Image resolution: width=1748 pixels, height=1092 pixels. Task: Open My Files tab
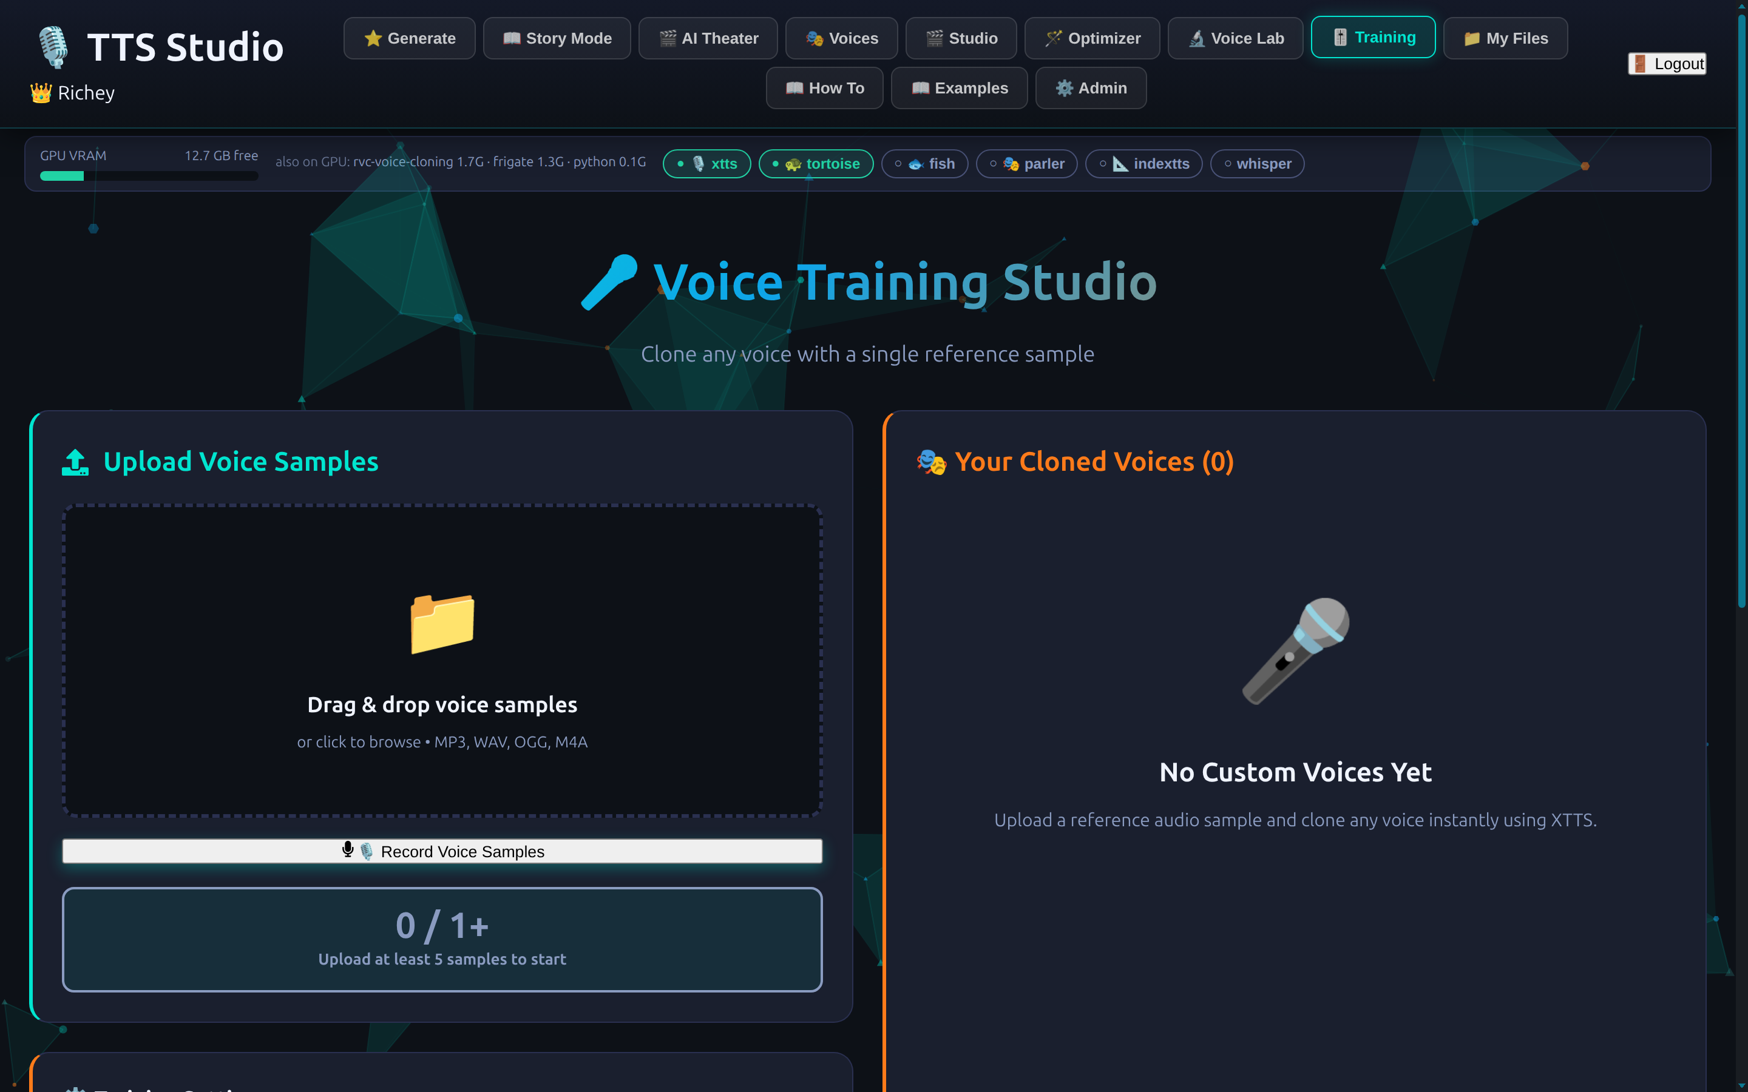1505,38
